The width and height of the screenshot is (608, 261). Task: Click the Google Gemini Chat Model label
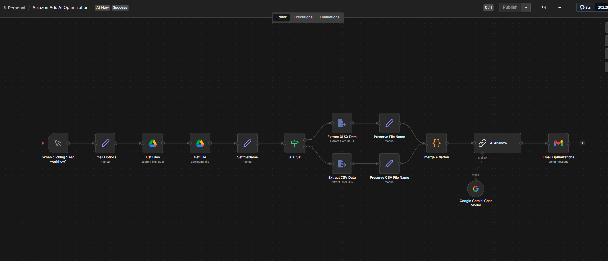476,203
